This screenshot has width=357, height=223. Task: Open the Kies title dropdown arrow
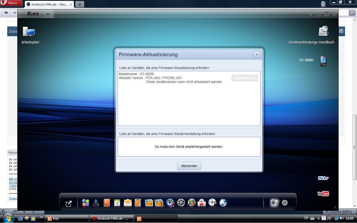(48, 14)
